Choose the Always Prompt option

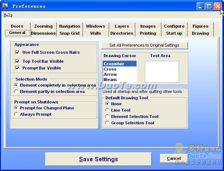pos(16,114)
